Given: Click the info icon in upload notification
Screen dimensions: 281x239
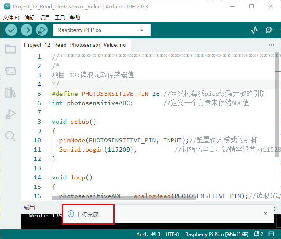Looking at the screenshot, I should (x=70, y=214).
